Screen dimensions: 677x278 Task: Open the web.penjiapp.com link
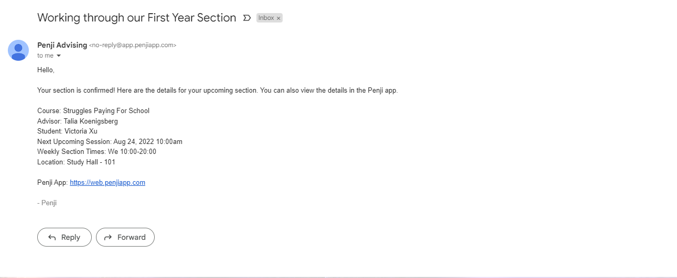point(108,183)
